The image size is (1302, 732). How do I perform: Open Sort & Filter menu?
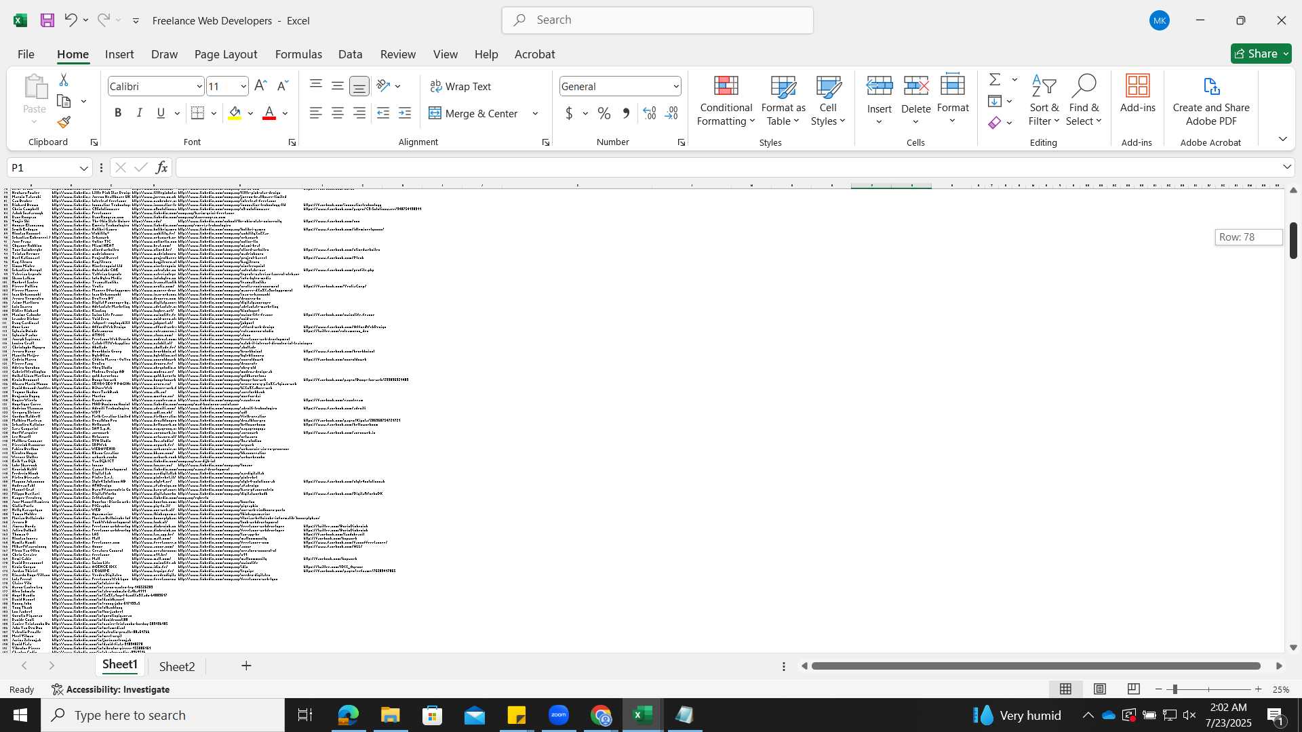click(1044, 101)
